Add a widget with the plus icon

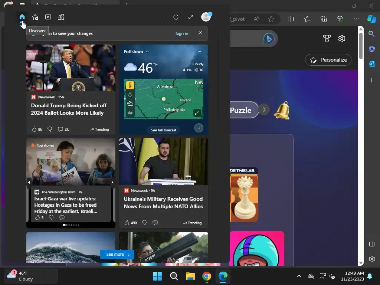161,17
